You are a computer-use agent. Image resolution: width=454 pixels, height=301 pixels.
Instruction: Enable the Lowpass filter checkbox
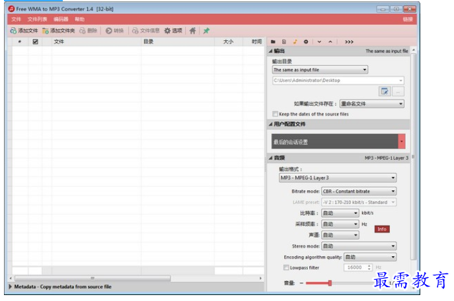tap(286, 267)
